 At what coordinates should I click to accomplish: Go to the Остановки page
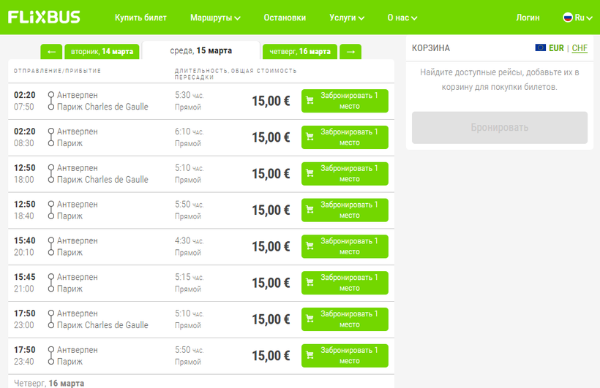click(x=285, y=18)
